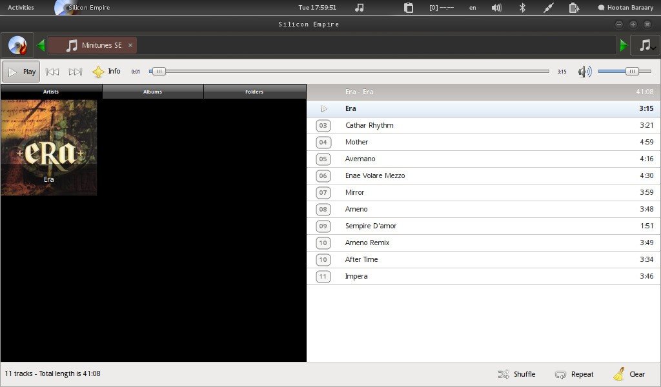The image size is (661, 387).
Task: Open network connection icon in top panel
Action: (x=549, y=8)
